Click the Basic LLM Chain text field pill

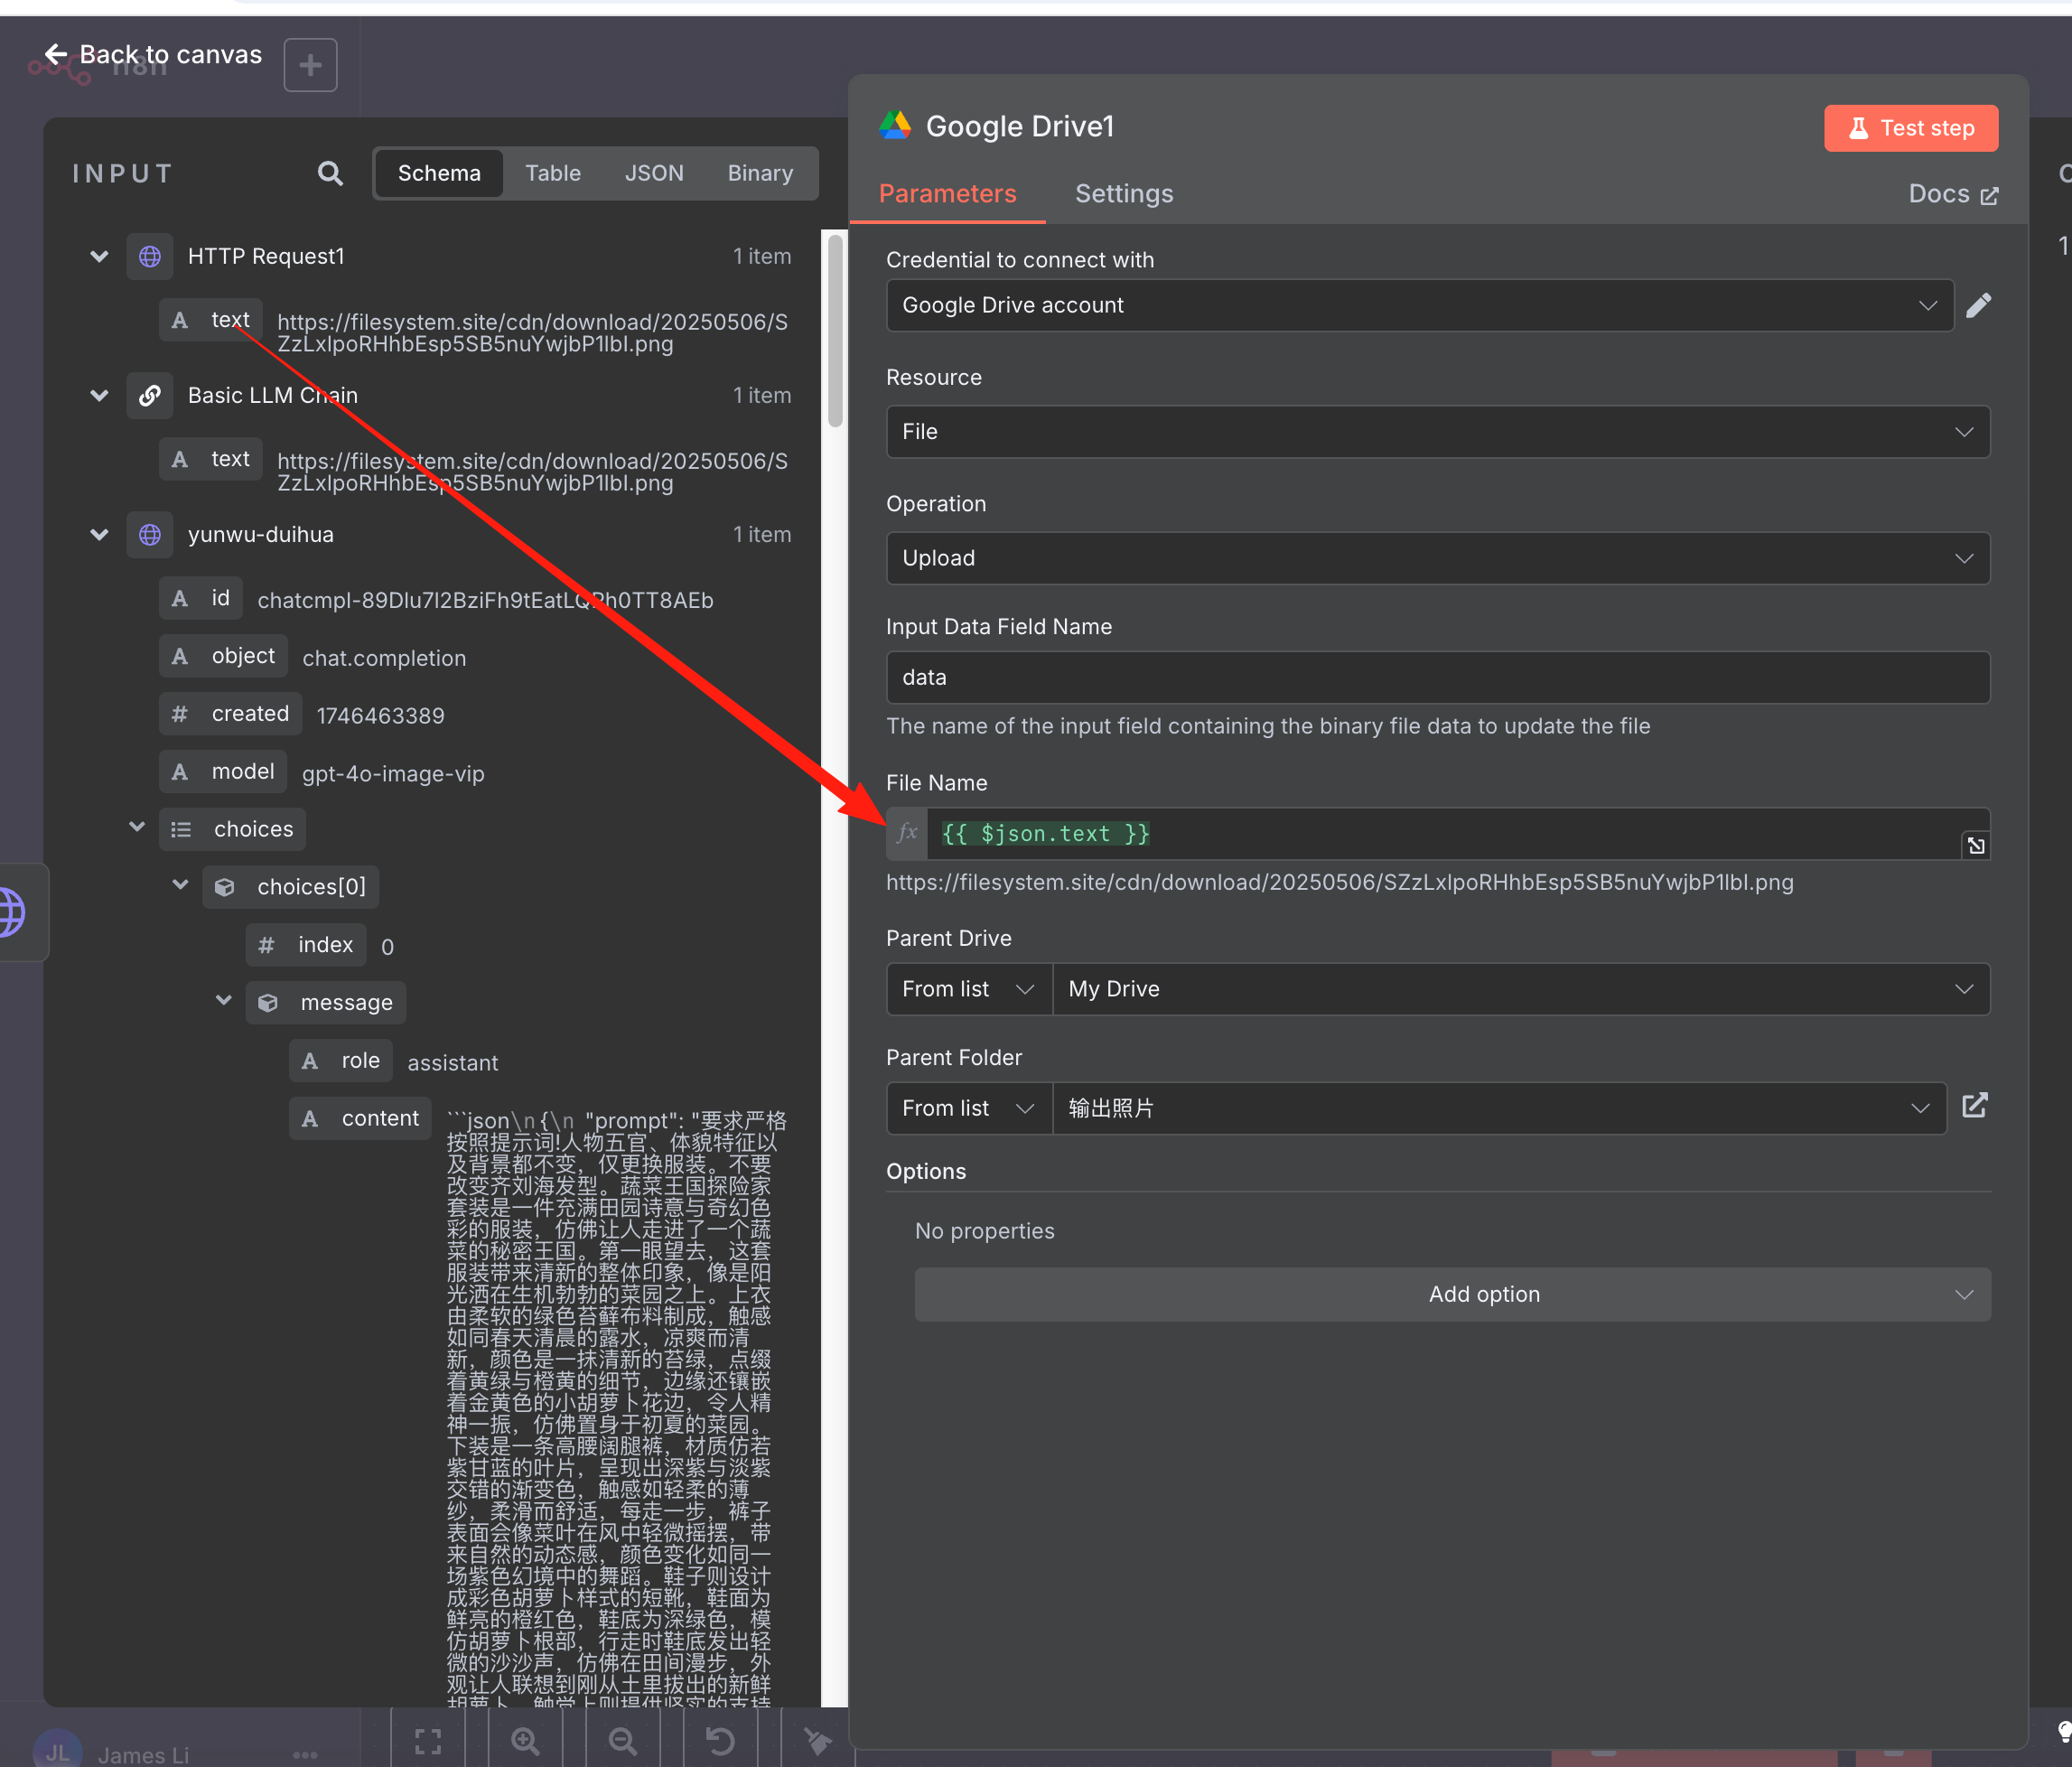(x=211, y=459)
